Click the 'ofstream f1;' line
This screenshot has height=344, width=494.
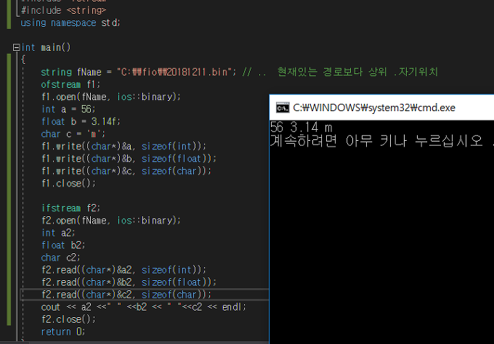pos(70,84)
